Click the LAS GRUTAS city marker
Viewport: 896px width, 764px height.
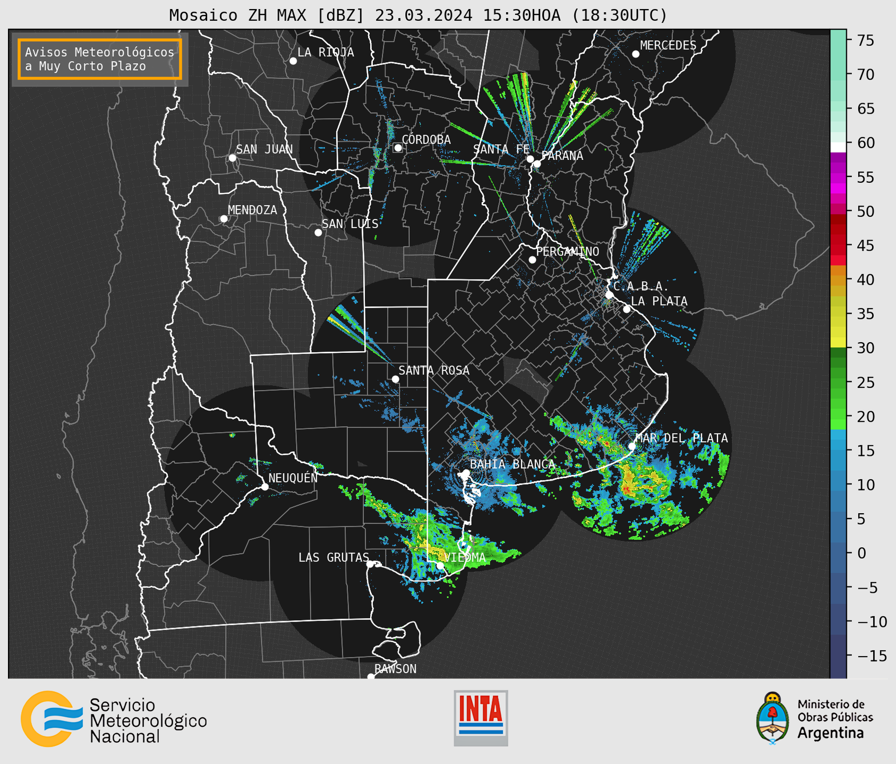click(370, 564)
